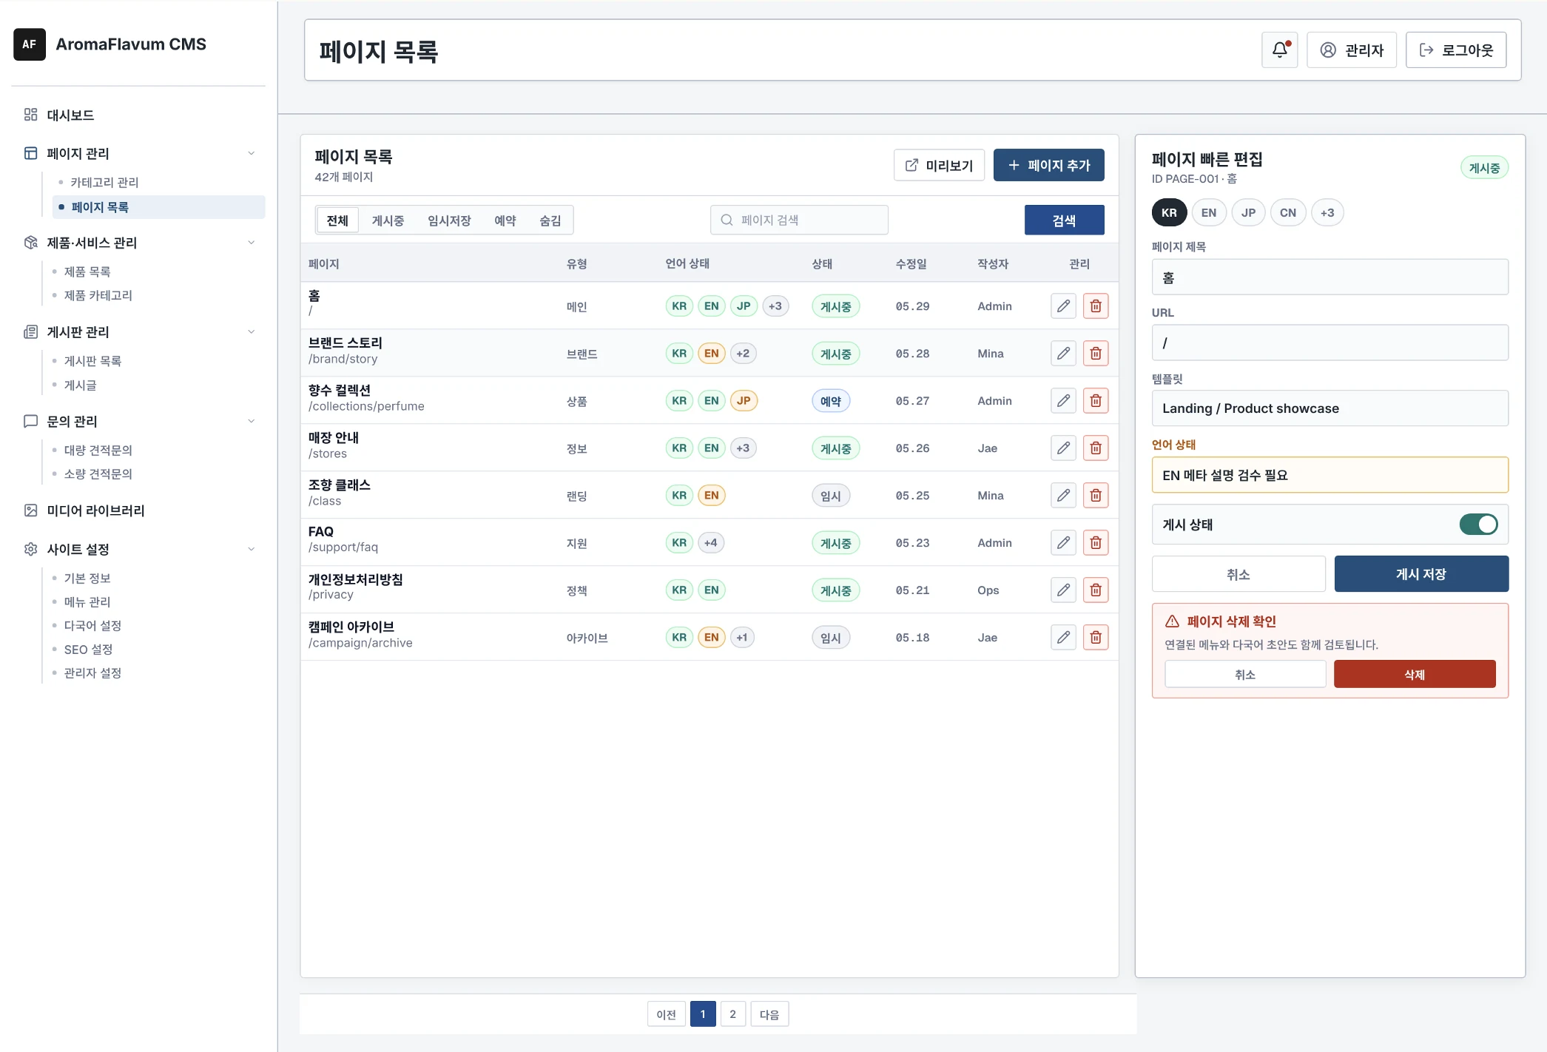
Task: Select KR language chip in quick edit
Action: tap(1169, 213)
